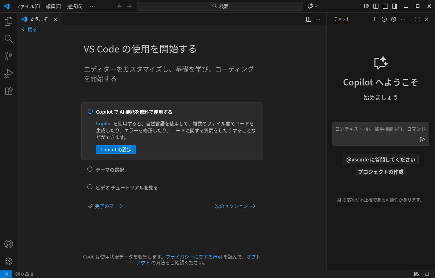Go back via 戻る link
Viewport: 435px width, 278px height.
(x=29, y=30)
